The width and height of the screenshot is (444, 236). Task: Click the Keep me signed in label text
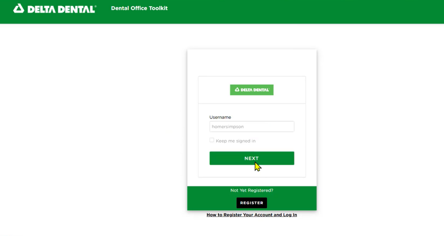[x=236, y=141]
